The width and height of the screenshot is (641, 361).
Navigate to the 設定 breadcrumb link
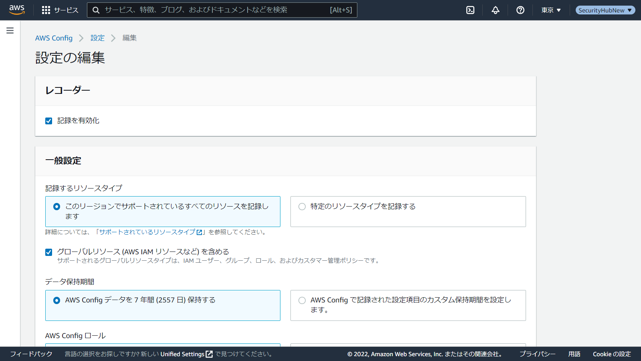coord(97,38)
